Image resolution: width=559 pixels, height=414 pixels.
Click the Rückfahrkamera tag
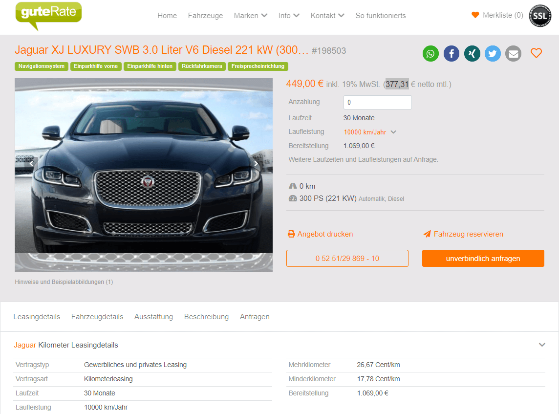pos(202,66)
